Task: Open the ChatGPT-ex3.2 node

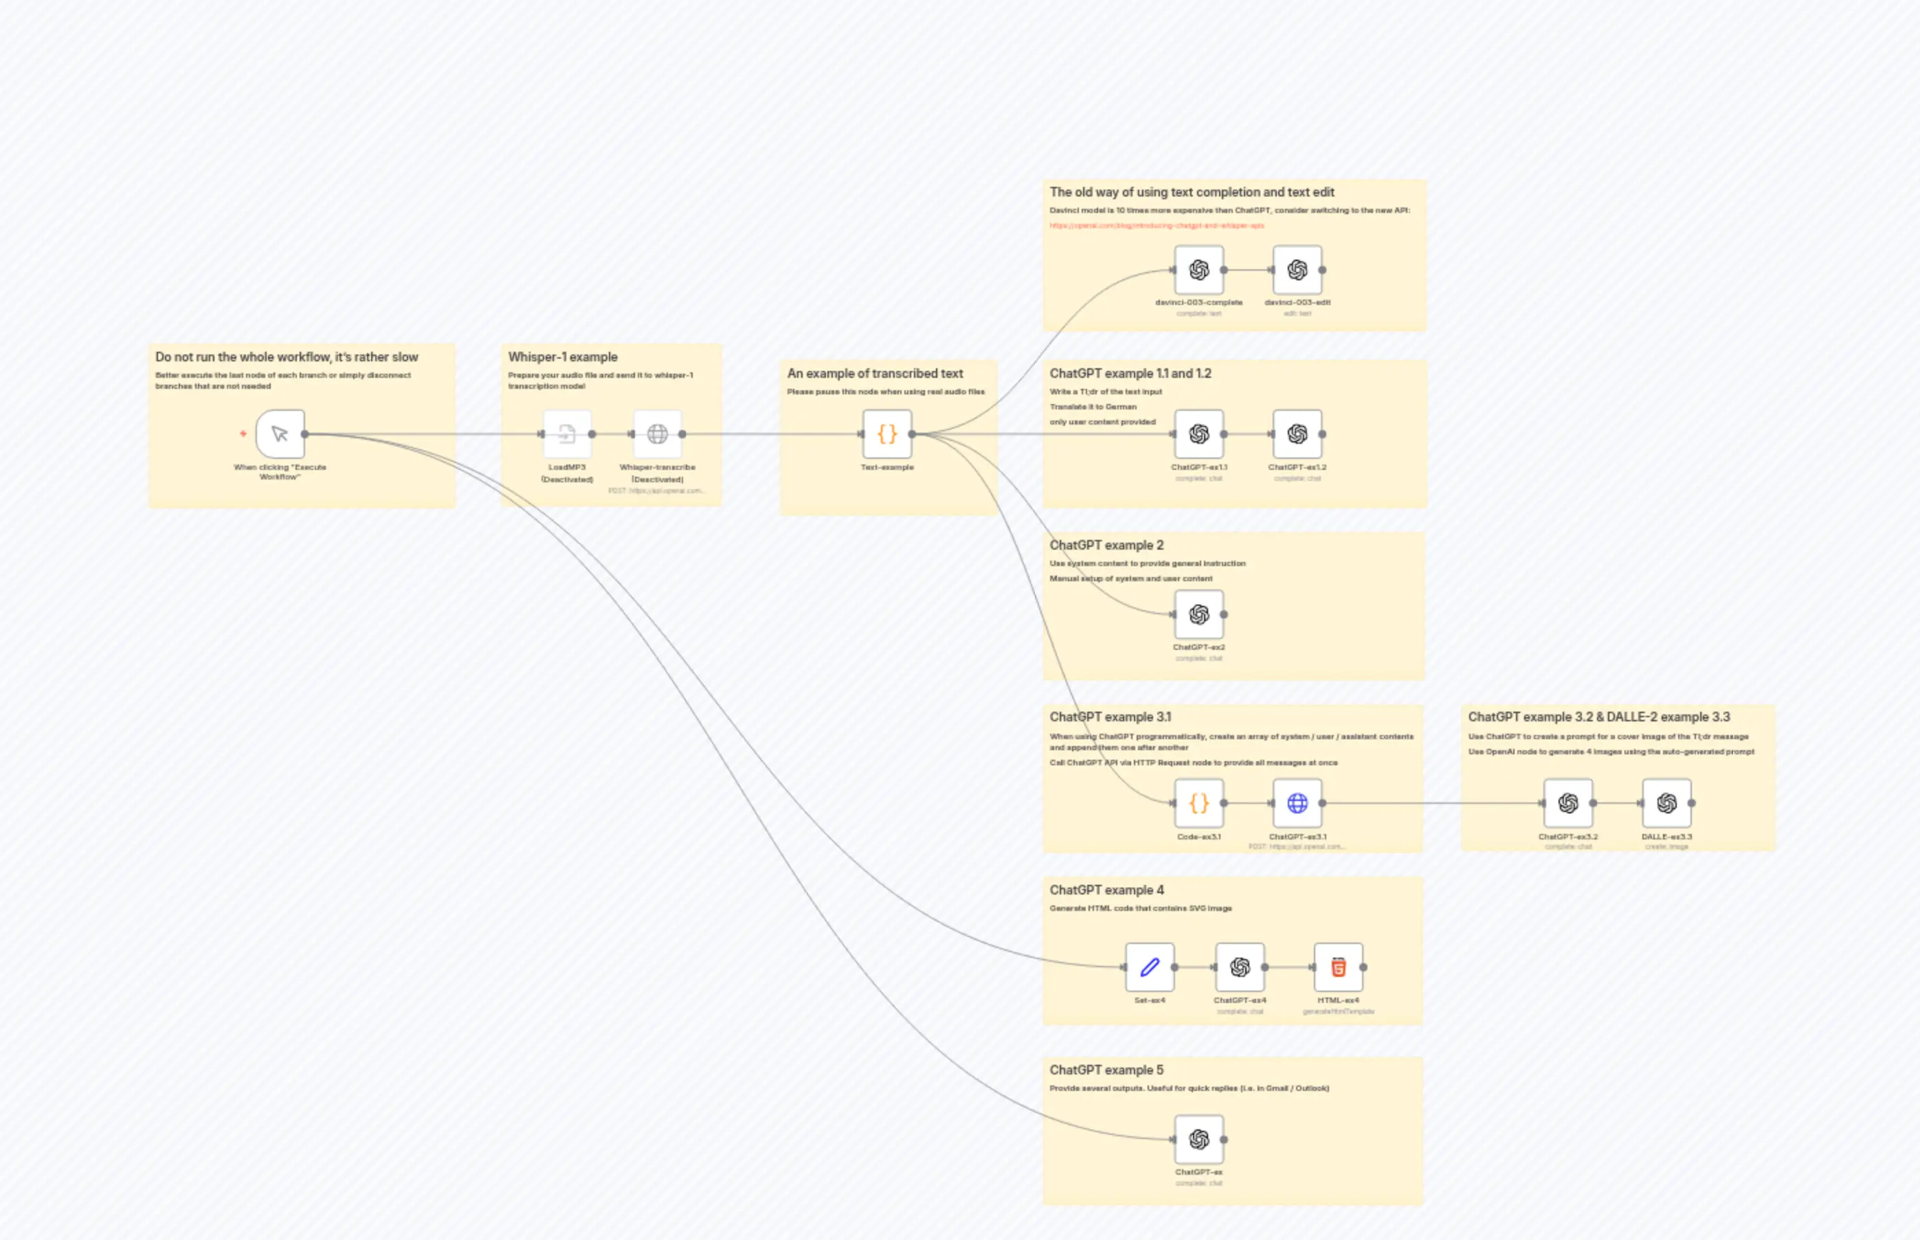Action: pos(1568,802)
